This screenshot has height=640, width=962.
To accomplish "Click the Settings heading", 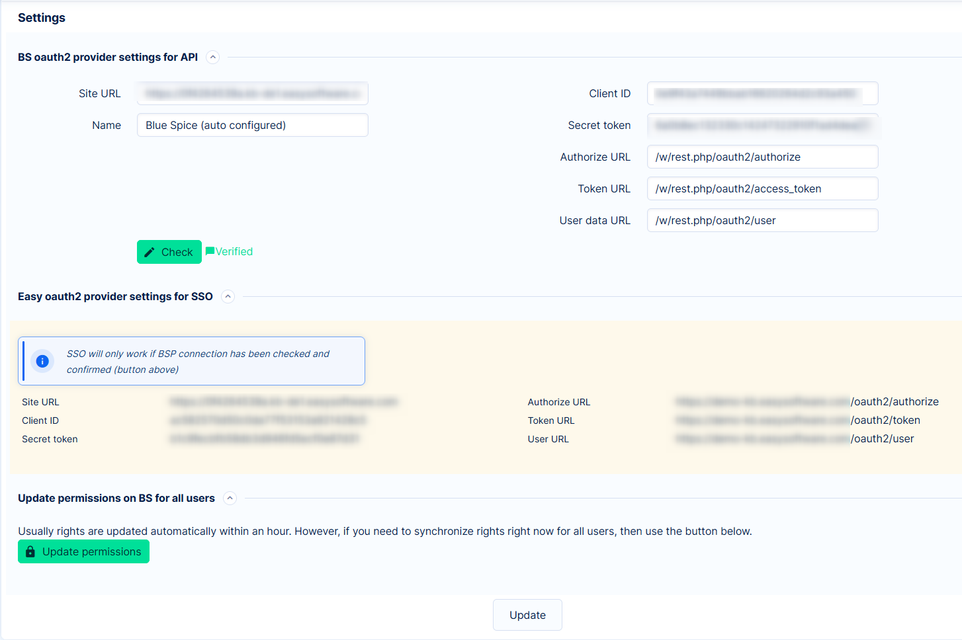I will coord(42,18).
